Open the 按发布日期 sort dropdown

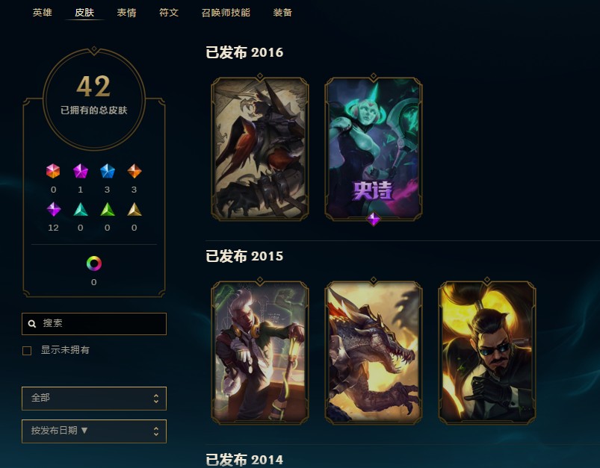(94, 431)
